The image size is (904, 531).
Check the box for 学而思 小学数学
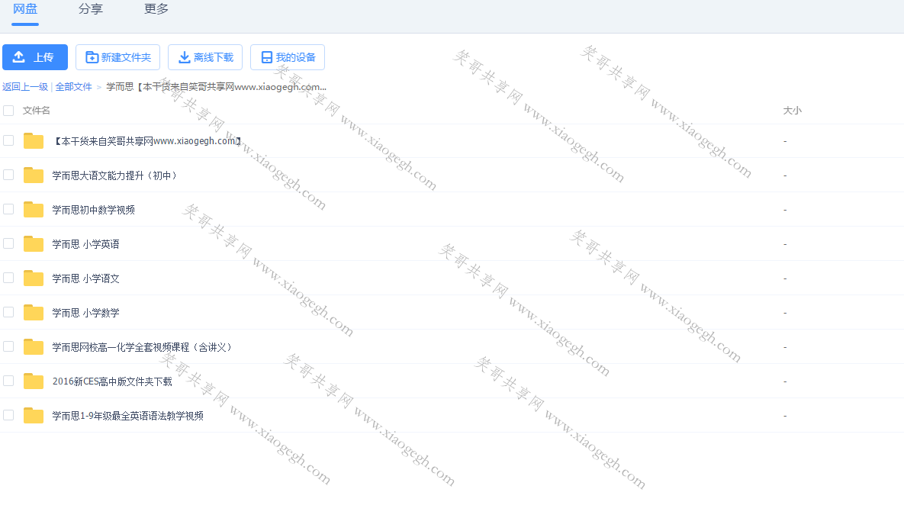(8, 312)
